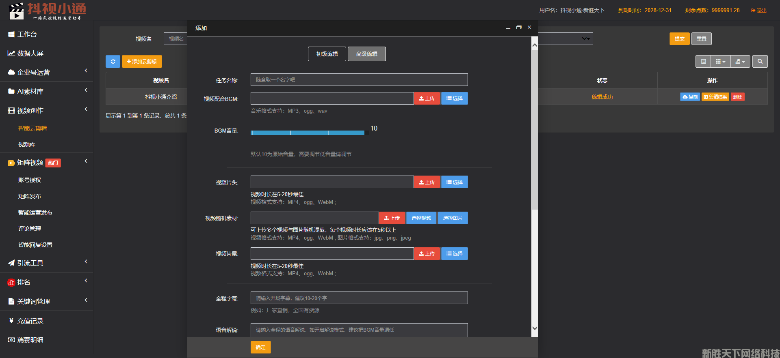This screenshot has height=358, width=780.
Task: Expand the 引流工具 sidebar section
Action: (x=30, y=263)
